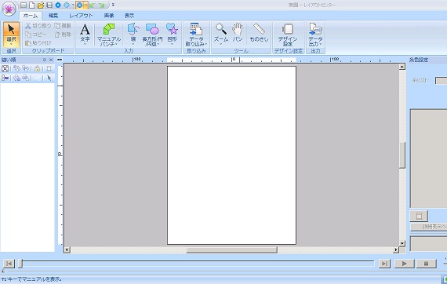Image resolution: width=447 pixels, height=284 pixels.
Task: Open the arrow next to highlighted quick access icon
Action: pyautogui.click(x=85, y=5)
